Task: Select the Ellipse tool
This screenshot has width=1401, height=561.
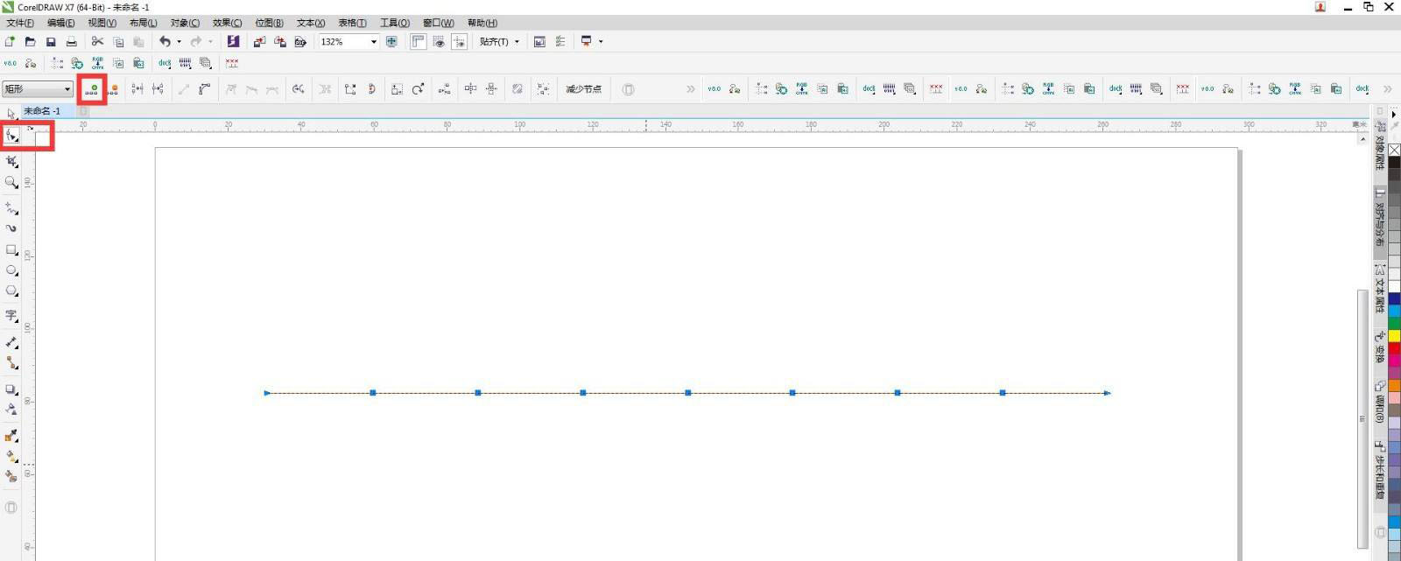Action: pyautogui.click(x=11, y=270)
